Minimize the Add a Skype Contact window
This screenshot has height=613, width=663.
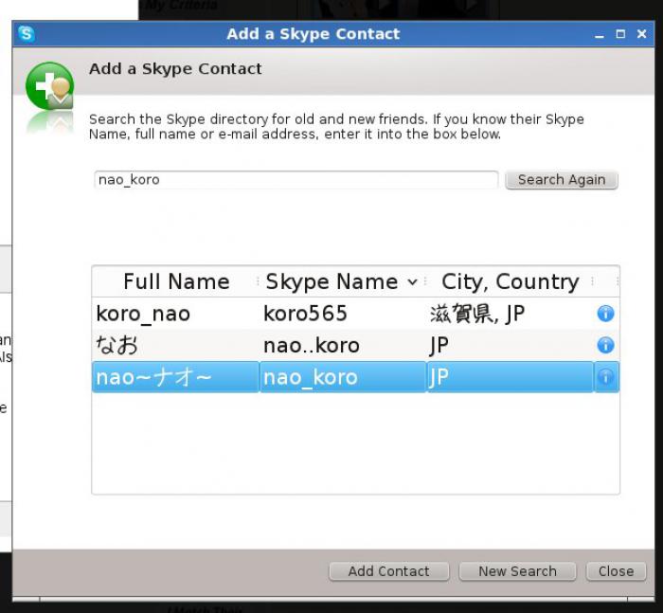point(600,34)
